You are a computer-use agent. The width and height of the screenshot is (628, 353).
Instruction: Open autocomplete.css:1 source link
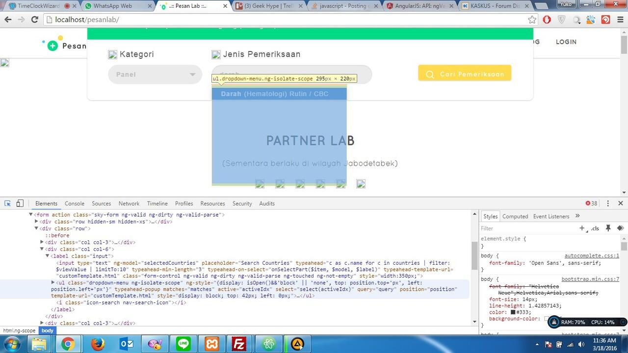tap(592, 256)
